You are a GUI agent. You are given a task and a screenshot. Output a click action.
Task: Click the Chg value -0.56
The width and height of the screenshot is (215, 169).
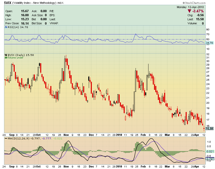point(200,15)
